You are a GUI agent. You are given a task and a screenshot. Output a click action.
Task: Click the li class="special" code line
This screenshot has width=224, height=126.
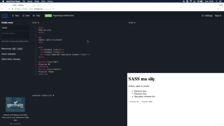65,55
